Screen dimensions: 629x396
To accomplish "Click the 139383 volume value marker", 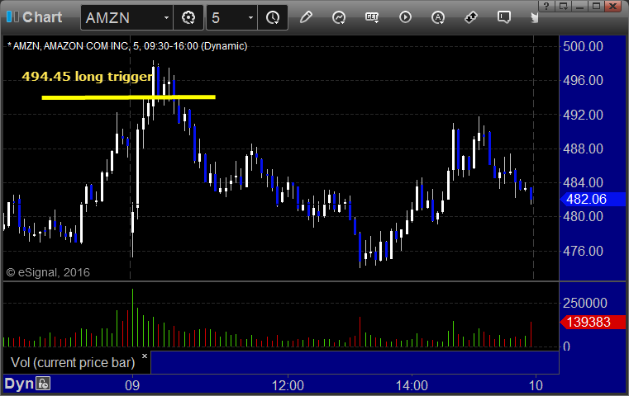I will point(593,322).
